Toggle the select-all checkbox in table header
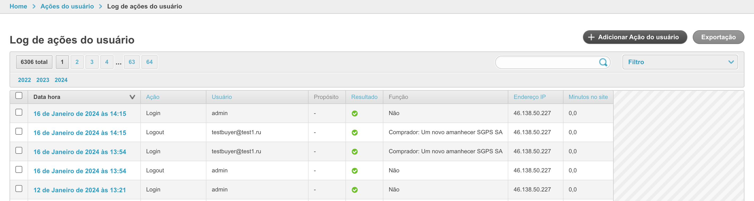 [x=19, y=96]
